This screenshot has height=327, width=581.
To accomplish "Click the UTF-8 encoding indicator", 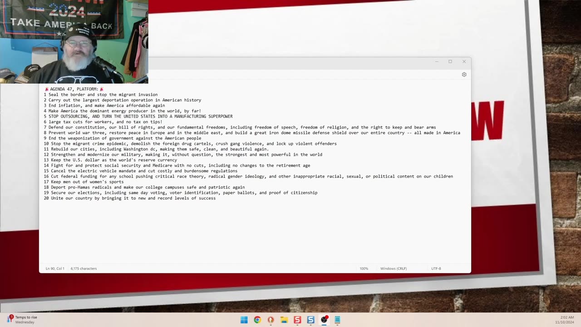I will pyautogui.click(x=436, y=268).
